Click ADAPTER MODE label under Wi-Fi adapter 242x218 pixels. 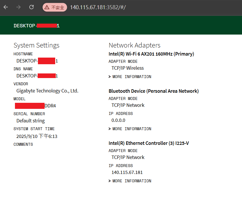[123, 62]
